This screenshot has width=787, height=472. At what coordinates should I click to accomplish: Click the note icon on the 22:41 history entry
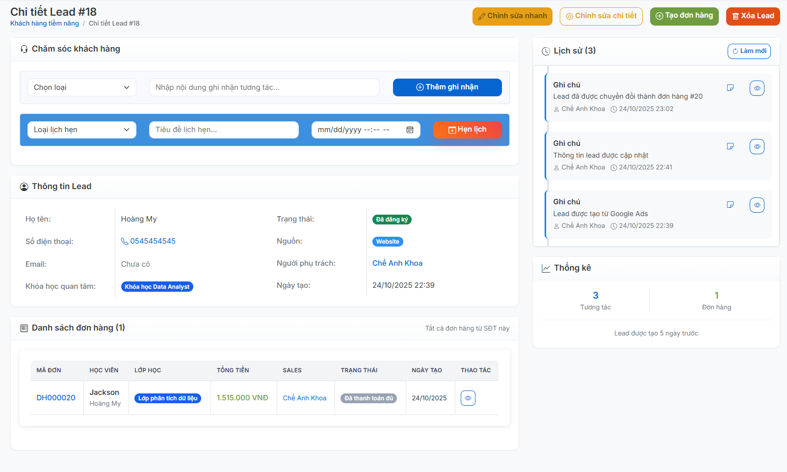(x=730, y=146)
